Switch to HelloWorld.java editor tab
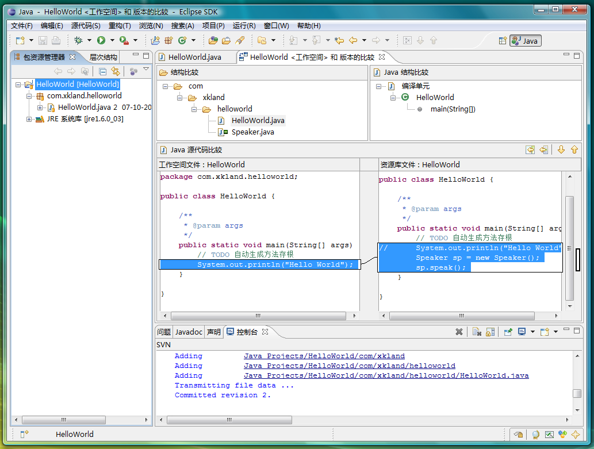Image resolution: width=594 pixels, height=449 pixels. point(194,57)
